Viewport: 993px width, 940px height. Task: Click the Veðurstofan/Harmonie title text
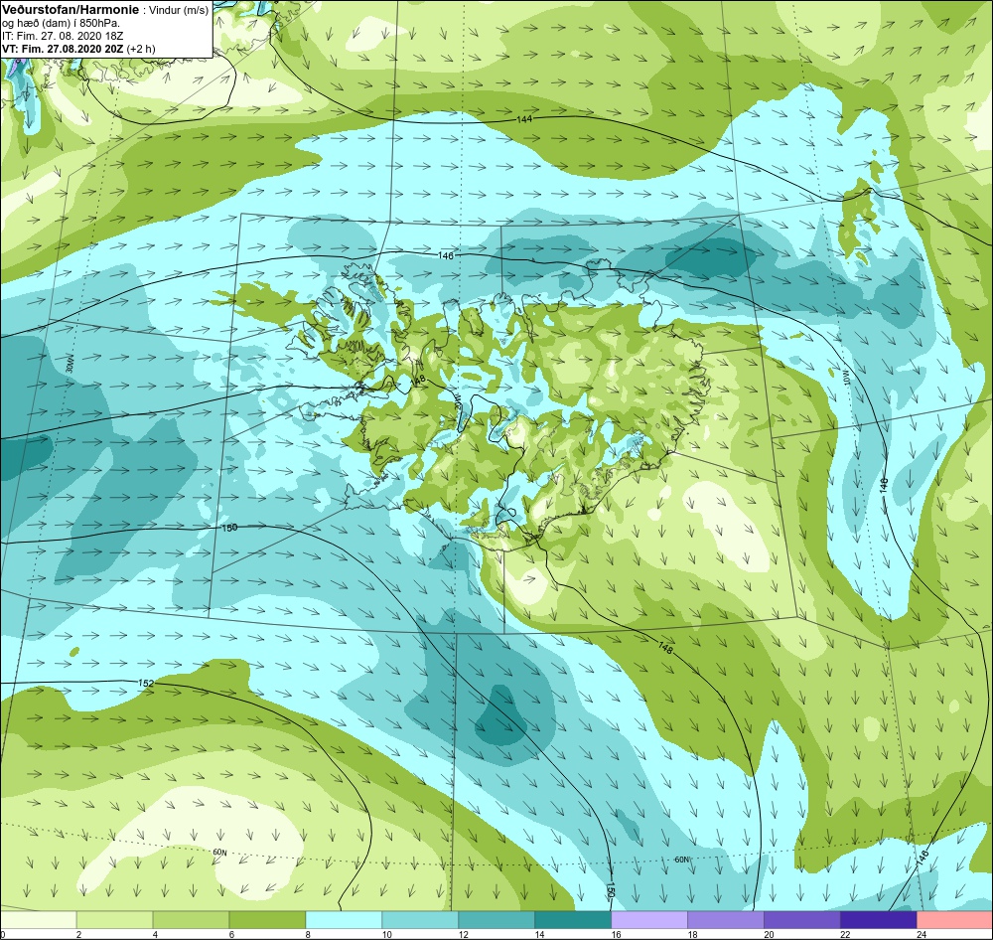[71, 10]
